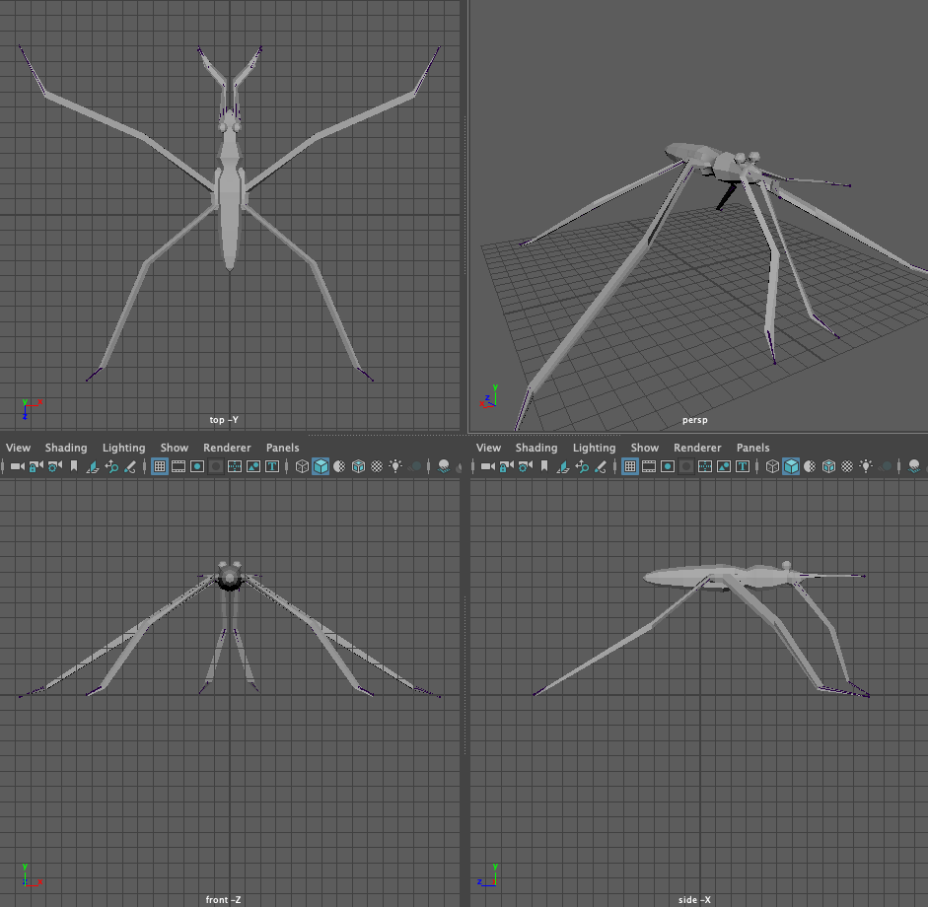Viewport: 928px width, 907px height.
Task: Click Use All Lights bulb in side panel toolbar
Action: pyautogui.click(x=866, y=466)
